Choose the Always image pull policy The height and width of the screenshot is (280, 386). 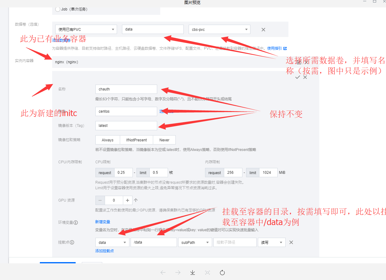(107, 140)
